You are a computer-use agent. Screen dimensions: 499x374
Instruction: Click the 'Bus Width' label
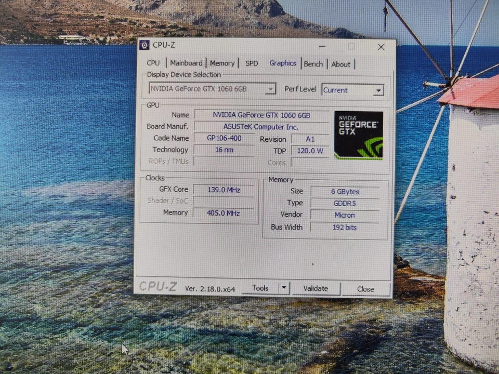click(x=287, y=227)
